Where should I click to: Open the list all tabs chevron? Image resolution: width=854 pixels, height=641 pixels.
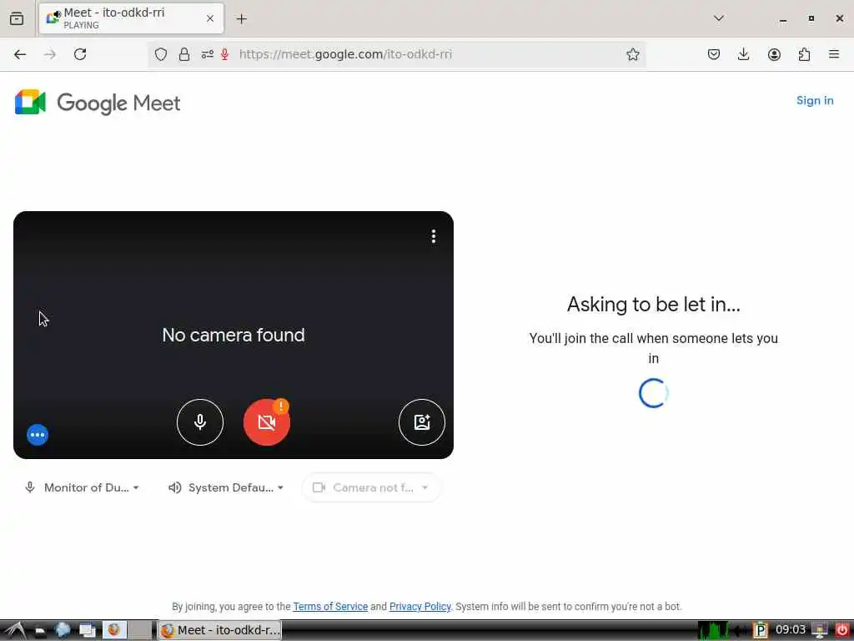(x=719, y=18)
